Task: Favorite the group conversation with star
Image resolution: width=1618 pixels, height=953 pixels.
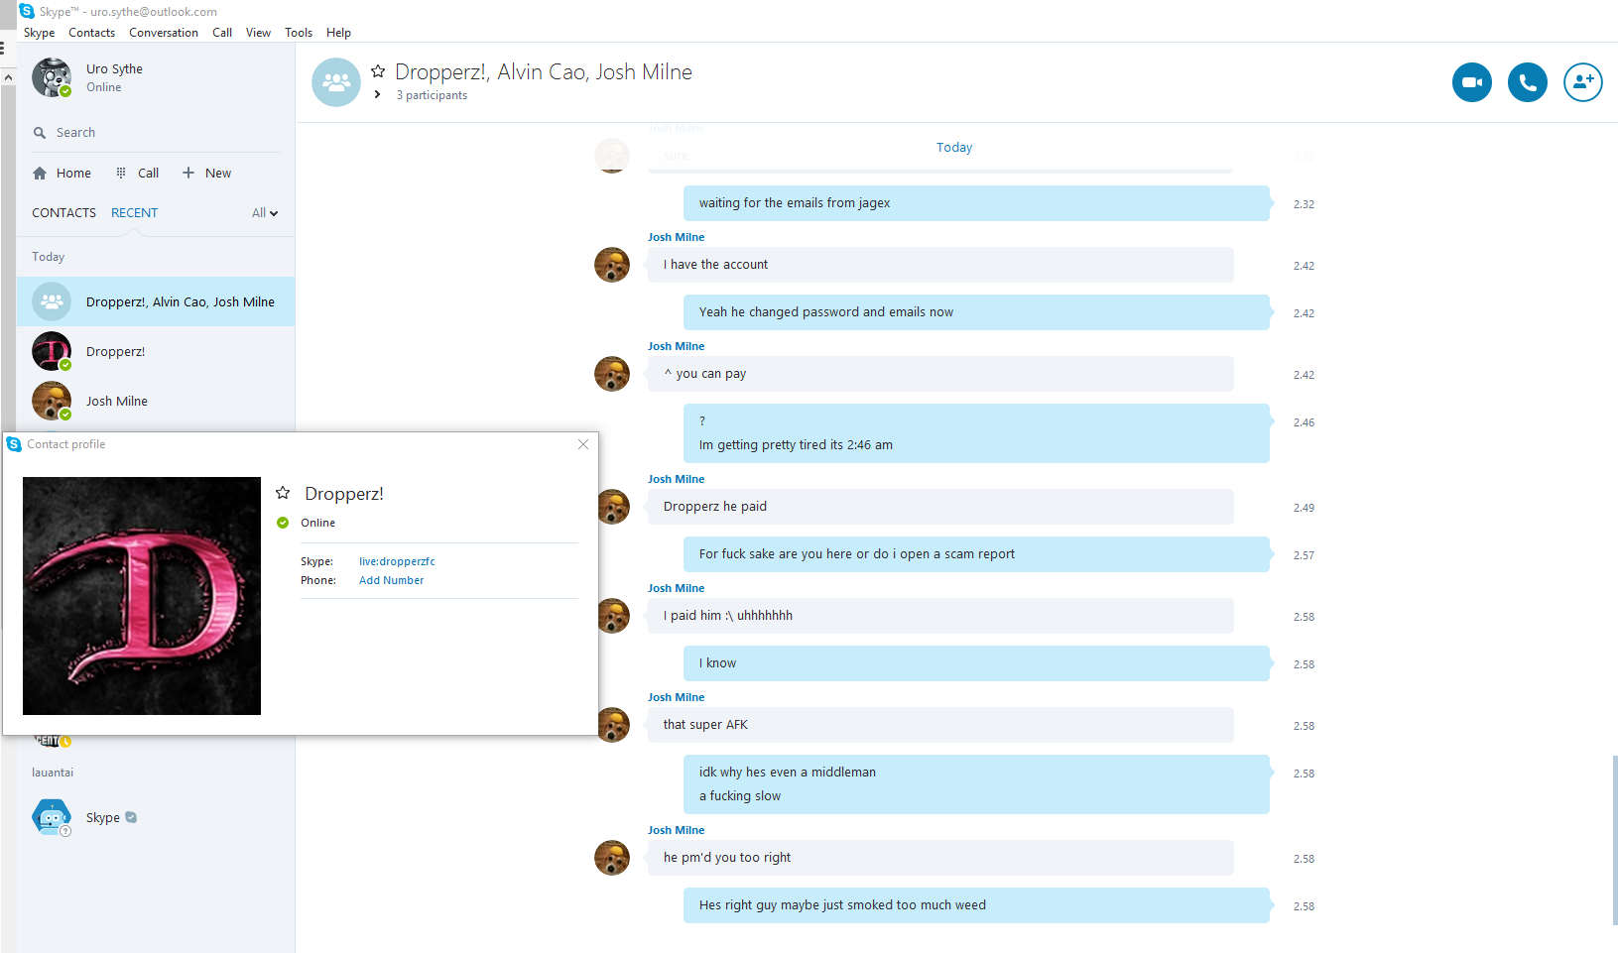Action: point(378,71)
